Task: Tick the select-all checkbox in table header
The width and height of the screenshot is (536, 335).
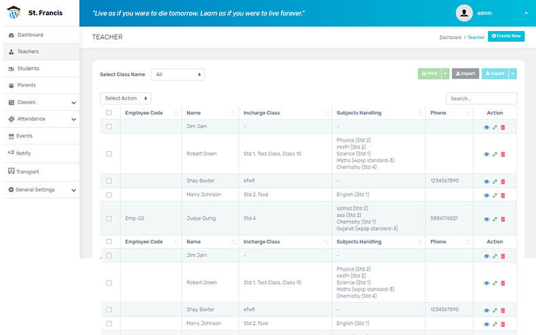Action: click(109, 113)
